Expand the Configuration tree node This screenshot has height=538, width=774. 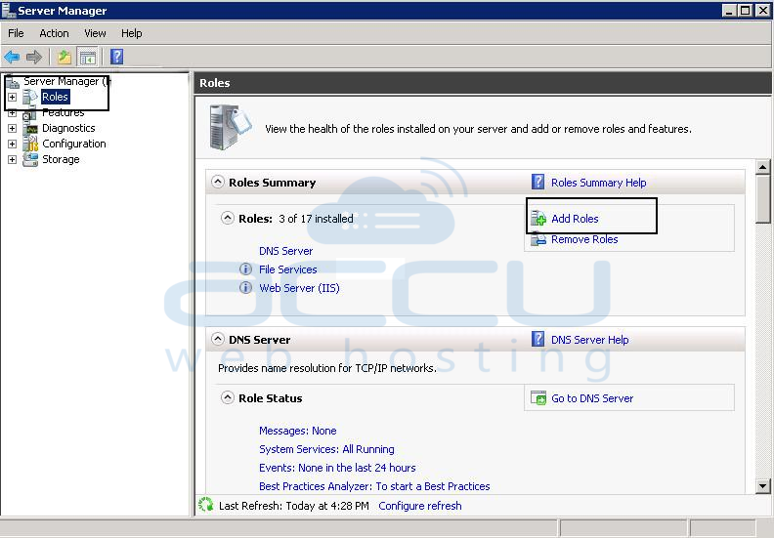pyautogui.click(x=13, y=144)
